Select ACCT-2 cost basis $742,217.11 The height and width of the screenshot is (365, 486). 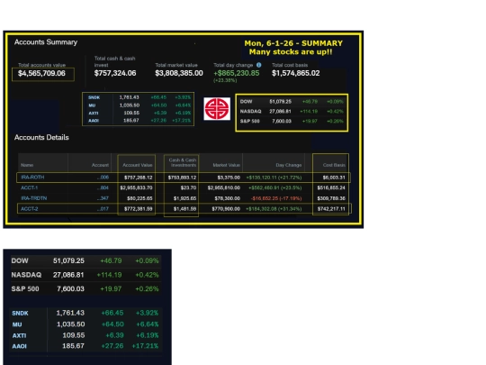(331, 209)
